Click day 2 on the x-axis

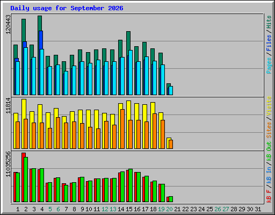(26, 209)
